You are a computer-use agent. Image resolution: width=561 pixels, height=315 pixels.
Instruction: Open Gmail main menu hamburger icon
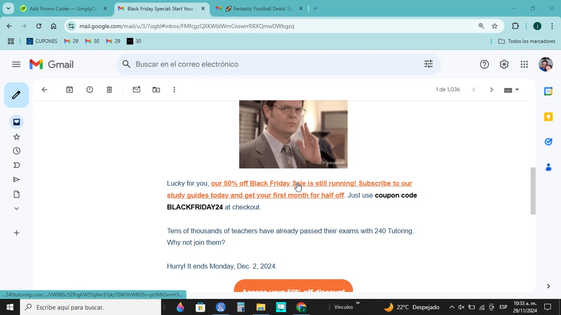pyautogui.click(x=16, y=64)
